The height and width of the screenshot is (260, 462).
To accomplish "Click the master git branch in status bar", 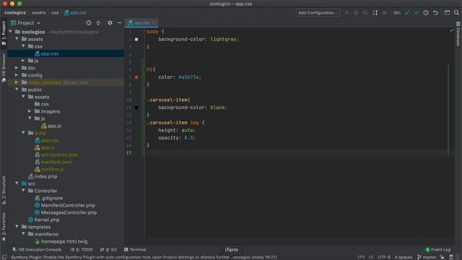I will [x=427, y=257].
